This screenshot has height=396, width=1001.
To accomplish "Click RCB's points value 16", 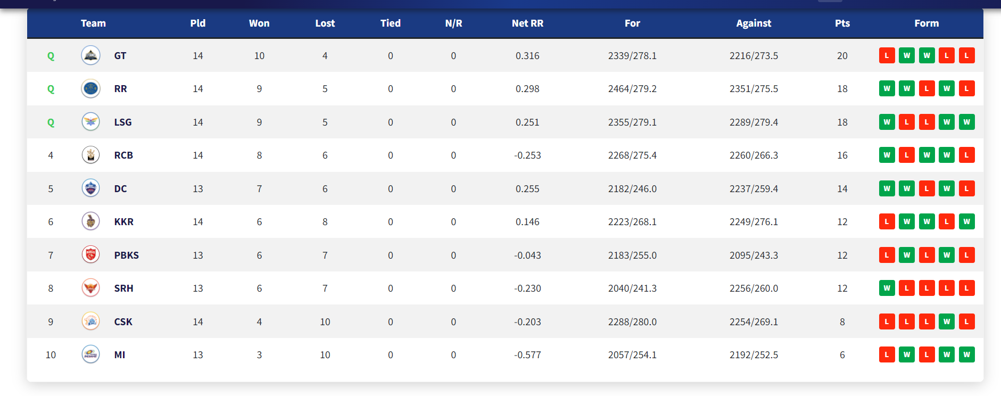I will click(x=842, y=155).
